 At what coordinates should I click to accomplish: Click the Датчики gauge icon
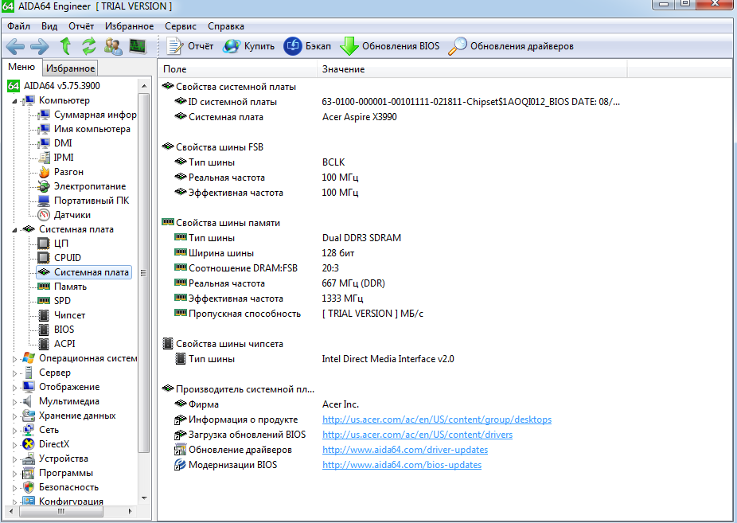pyautogui.click(x=44, y=215)
